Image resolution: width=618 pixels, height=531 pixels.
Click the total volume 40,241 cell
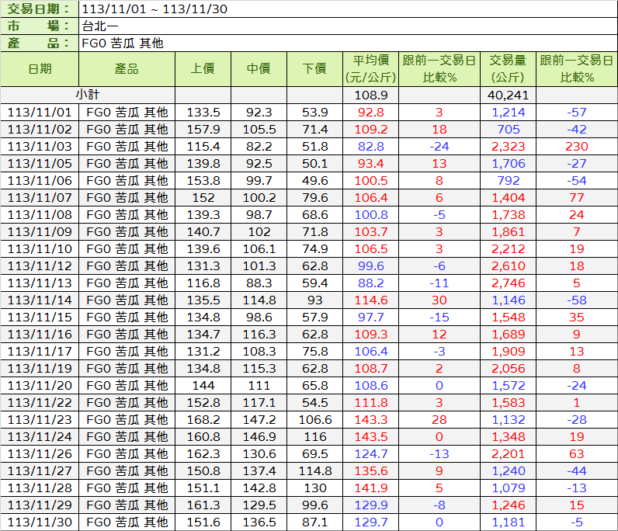[508, 95]
